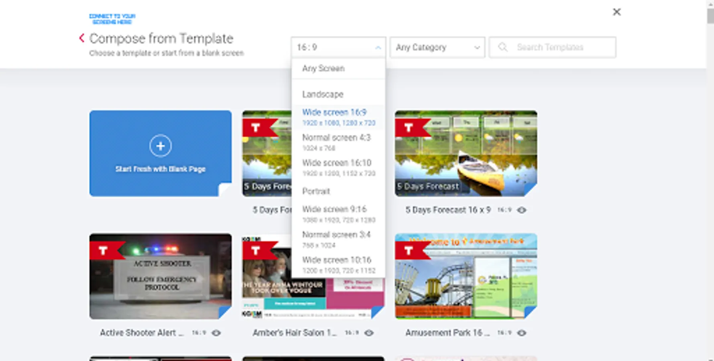Open the Connect to Your Screens link

pyautogui.click(x=112, y=18)
